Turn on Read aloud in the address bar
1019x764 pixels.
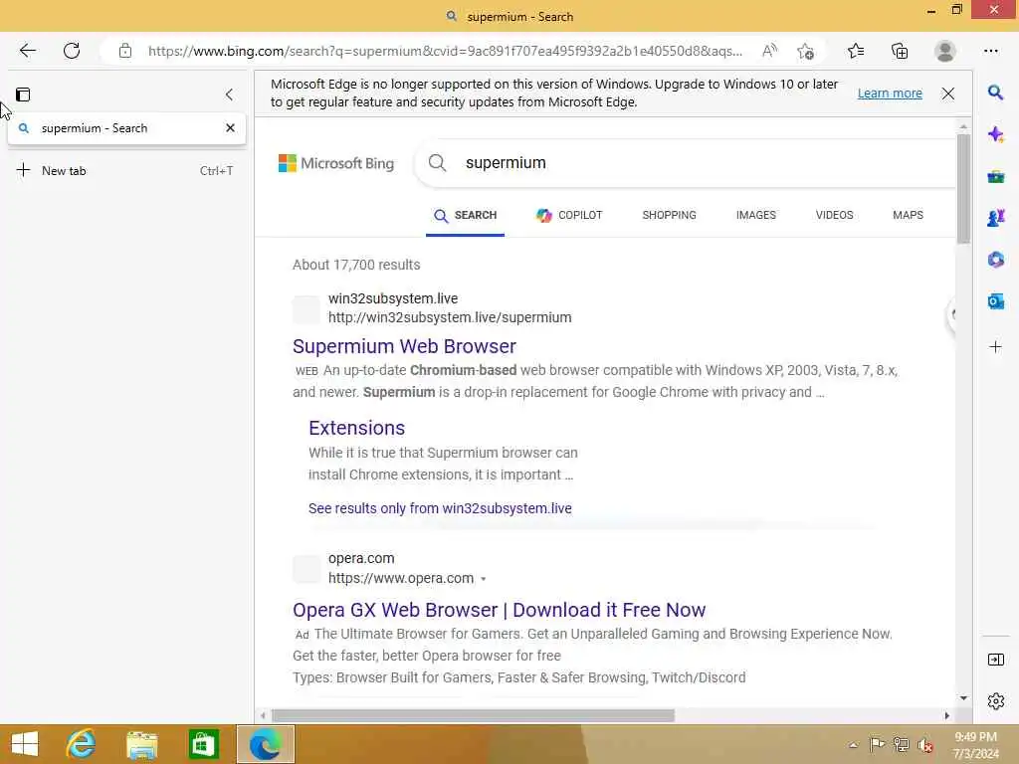(x=769, y=51)
